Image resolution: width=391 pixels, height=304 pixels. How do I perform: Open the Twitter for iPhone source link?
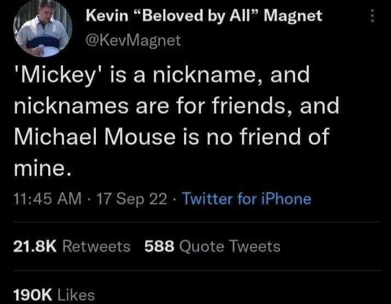click(x=246, y=198)
